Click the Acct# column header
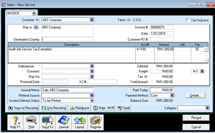The image size is (215, 133). point(145,45)
